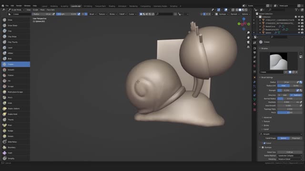
Task: Select the Clay Strips brush
Action: click(x=16, y=37)
